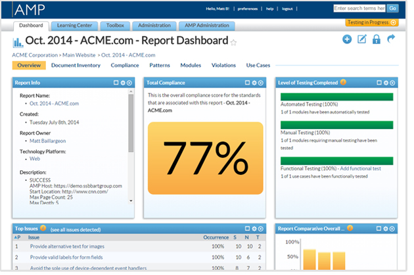Select the Patterns sub-tab
The height and width of the screenshot is (275, 414).
coord(160,65)
